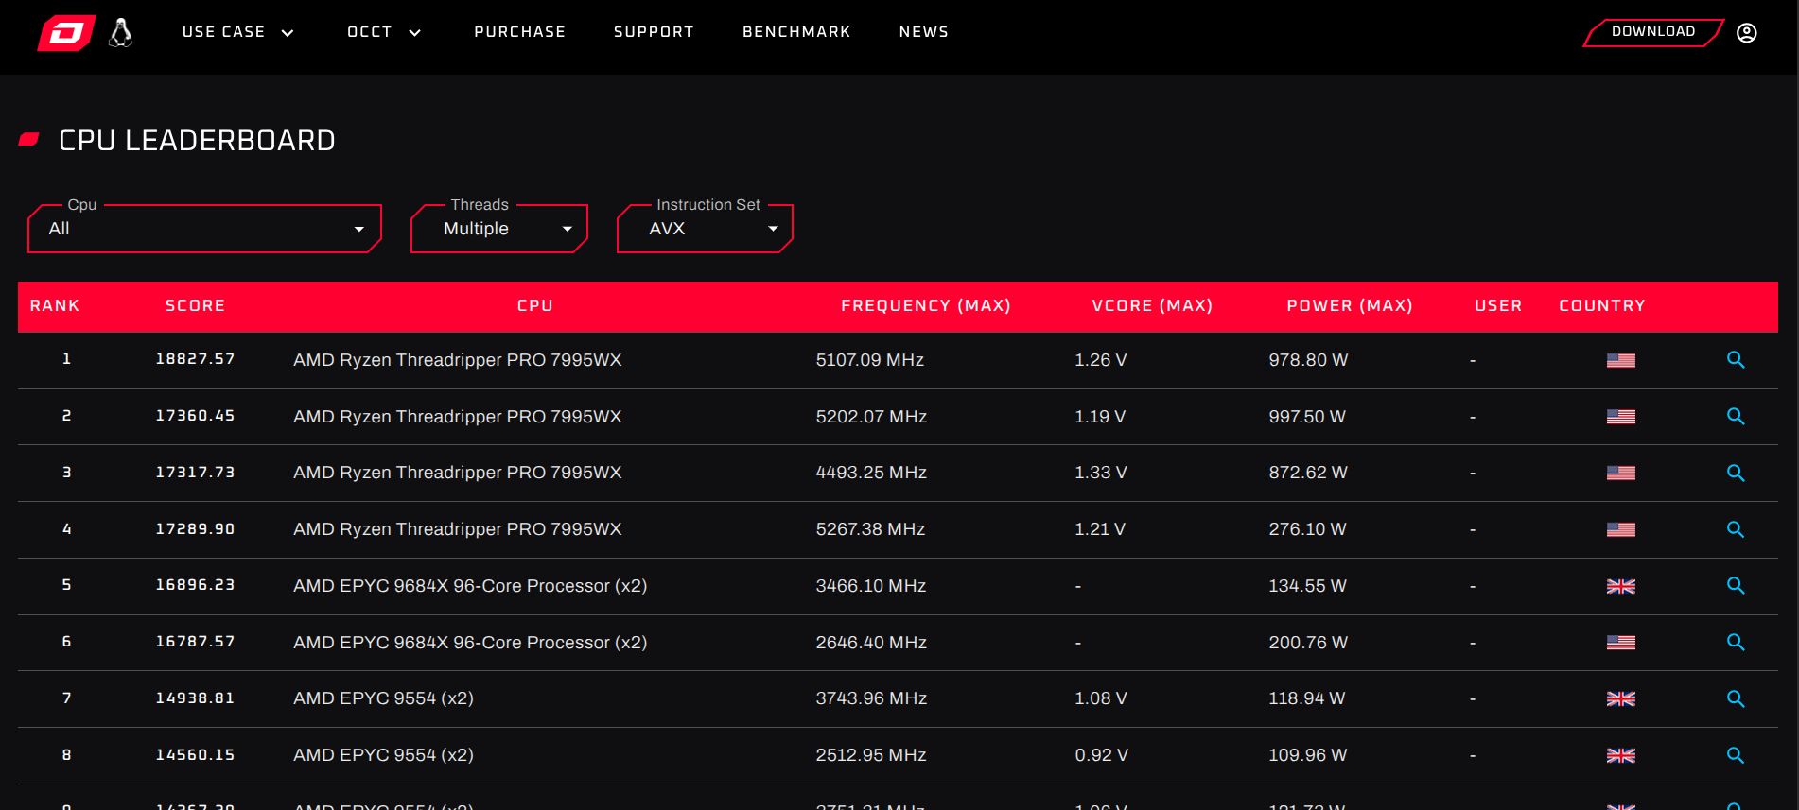The width and height of the screenshot is (1799, 810).
Task: Open the NEWS page
Action: click(x=923, y=32)
